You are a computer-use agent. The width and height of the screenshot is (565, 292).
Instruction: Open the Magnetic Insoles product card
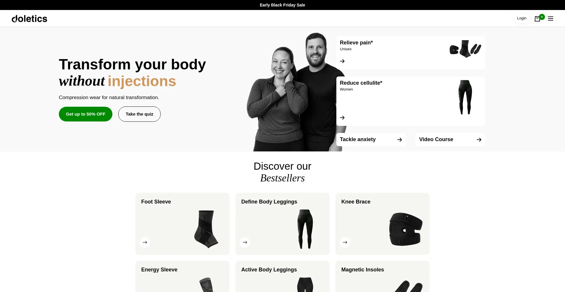click(x=383, y=276)
